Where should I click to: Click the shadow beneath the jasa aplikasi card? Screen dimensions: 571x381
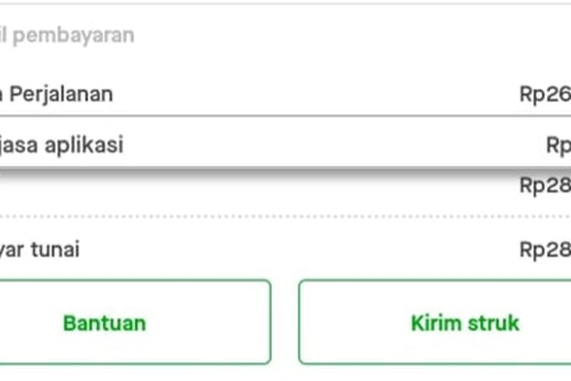click(x=285, y=174)
